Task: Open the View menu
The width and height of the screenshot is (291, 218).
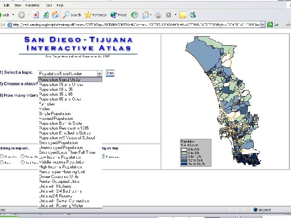Action: 18,5
